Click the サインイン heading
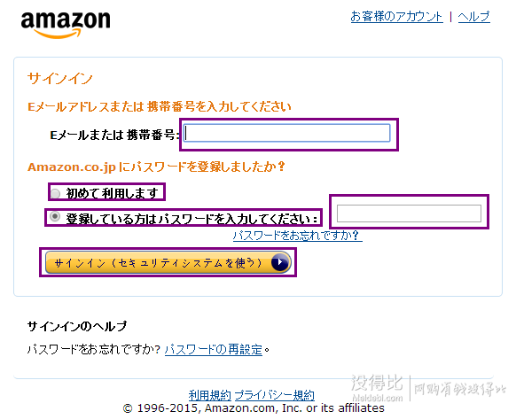Viewport: 516px width, 419px height. (x=60, y=79)
